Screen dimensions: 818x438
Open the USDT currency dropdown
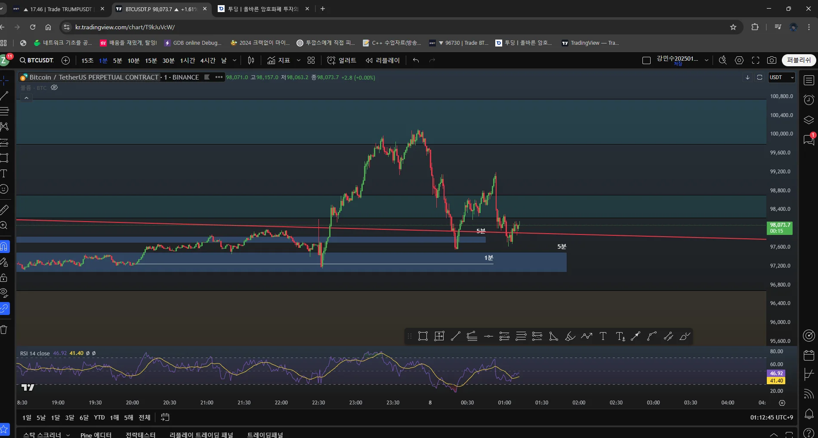(781, 77)
